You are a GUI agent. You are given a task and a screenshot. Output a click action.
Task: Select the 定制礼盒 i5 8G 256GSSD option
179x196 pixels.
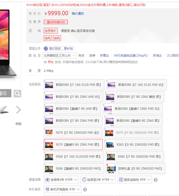point(135,169)
